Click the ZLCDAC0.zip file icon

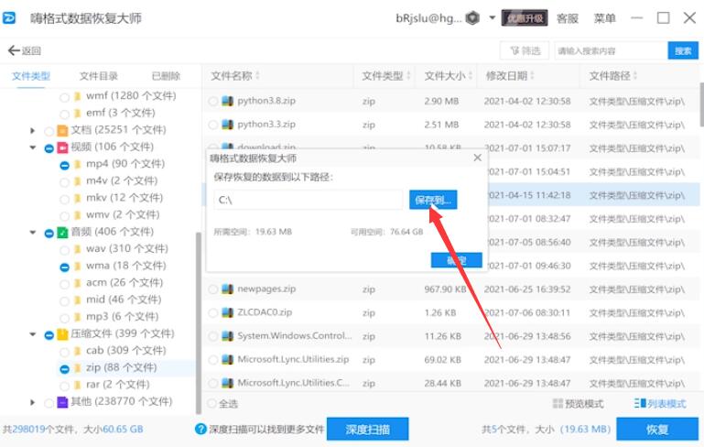click(x=228, y=312)
